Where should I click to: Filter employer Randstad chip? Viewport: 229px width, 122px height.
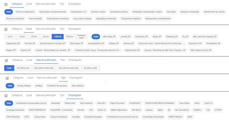pyautogui.click(x=56, y=103)
